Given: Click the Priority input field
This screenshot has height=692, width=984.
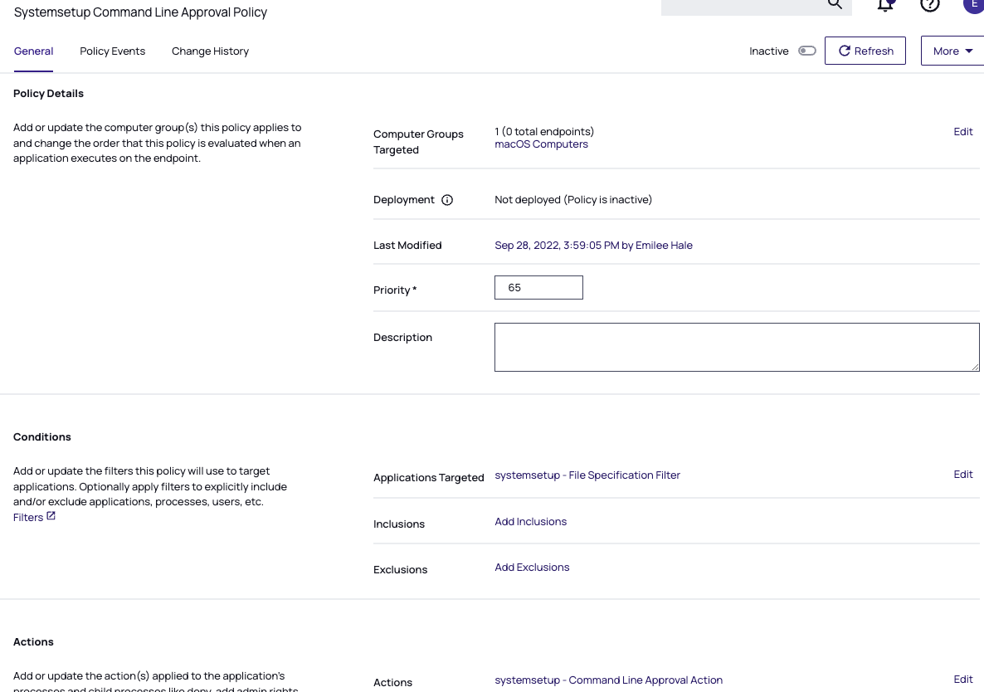Looking at the screenshot, I should tap(538, 288).
